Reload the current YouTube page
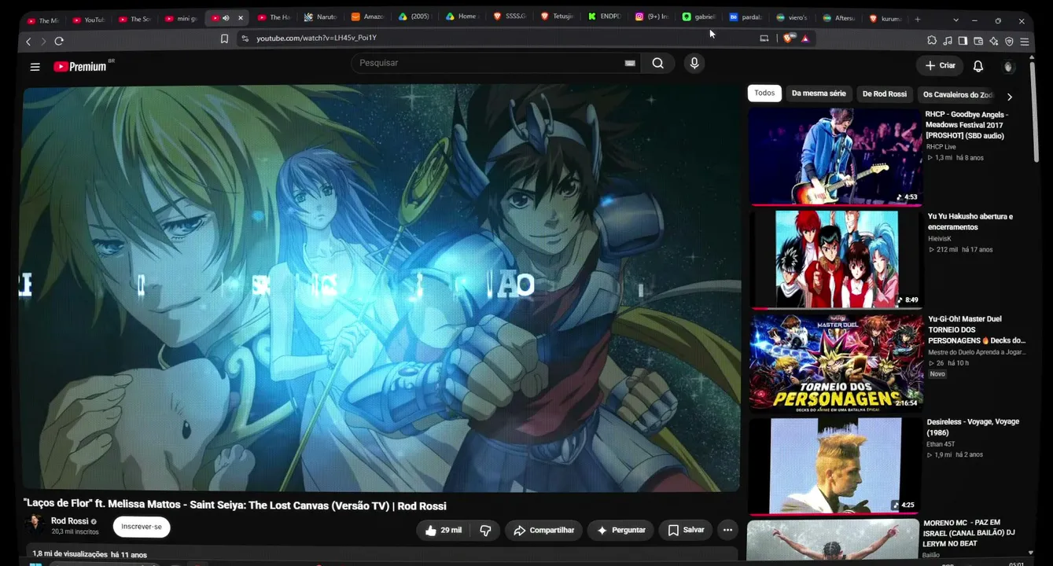 click(x=59, y=41)
